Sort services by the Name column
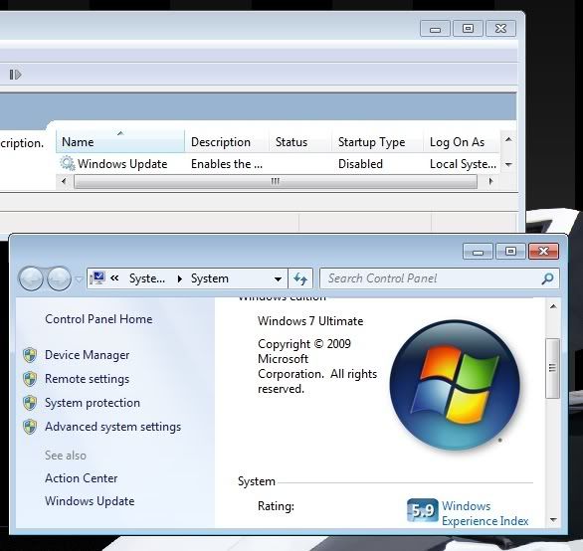The height and width of the screenshot is (551, 583). (120, 141)
